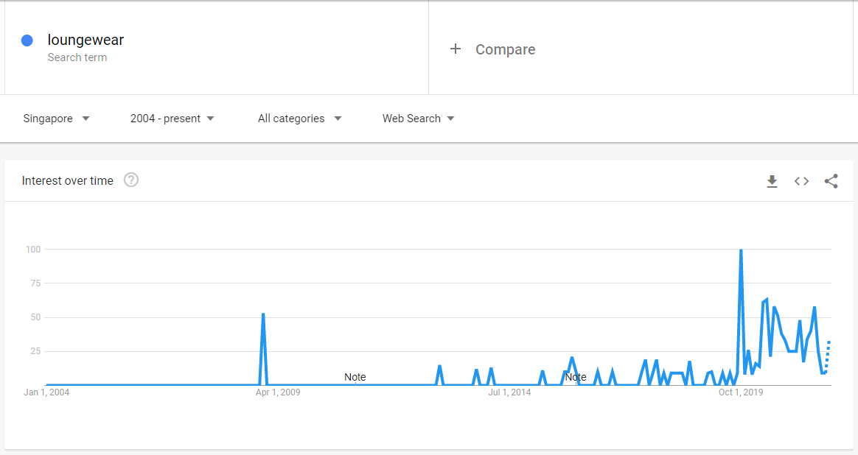Click the Oct 1, 2019 axis label
The image size is (858, 455).
741,392
